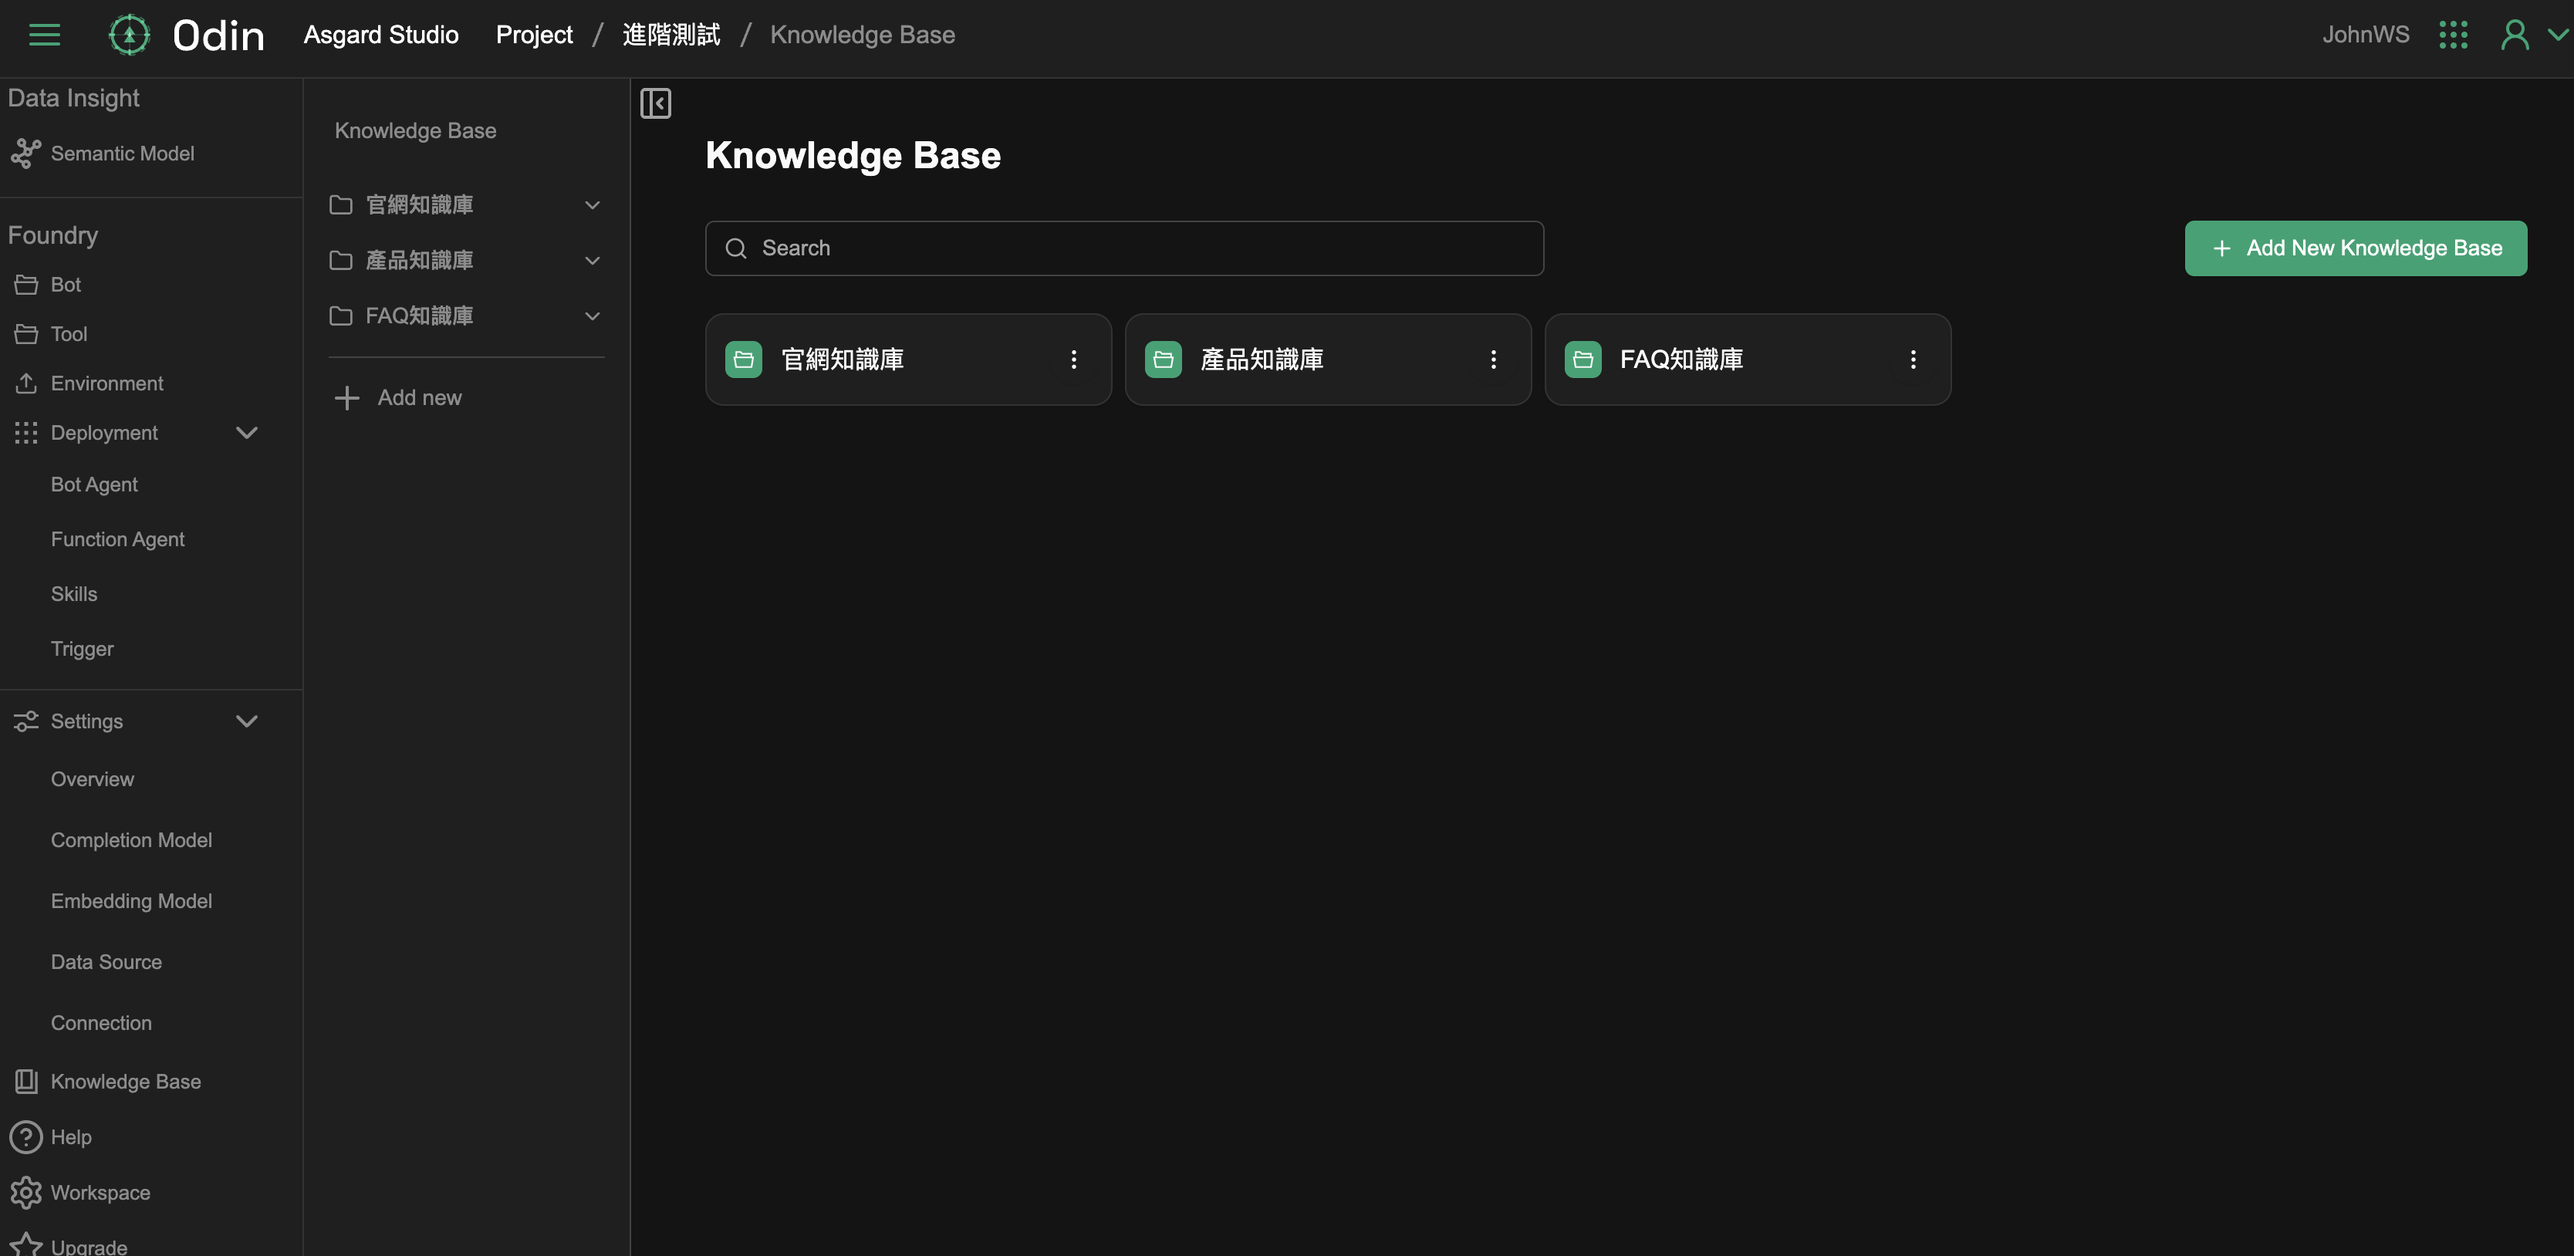Click Add New Knowledge Base button
Image resolution: width=2574 pixels, height=1256 pixels.
coord(2355,248)
